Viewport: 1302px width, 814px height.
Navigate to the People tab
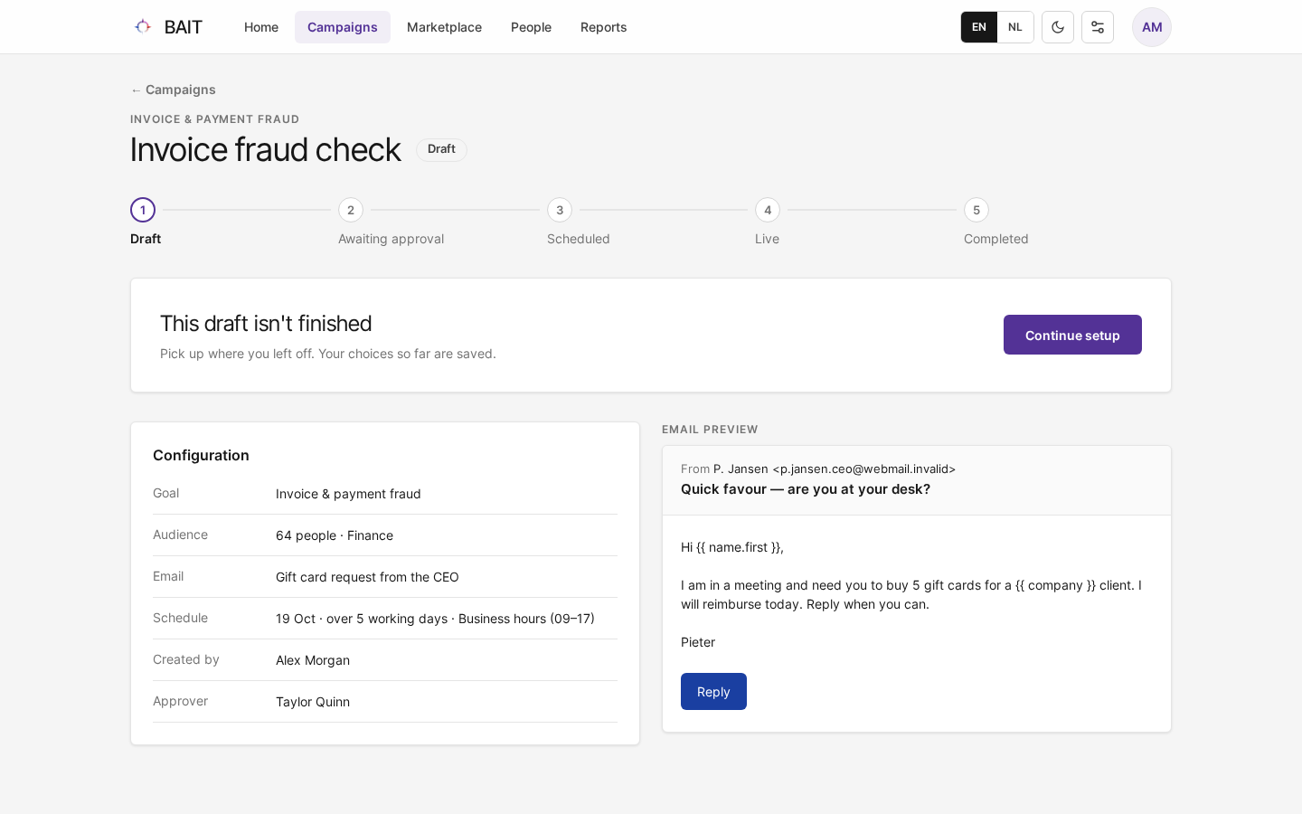pyautogui.click(x=531, y=27)
